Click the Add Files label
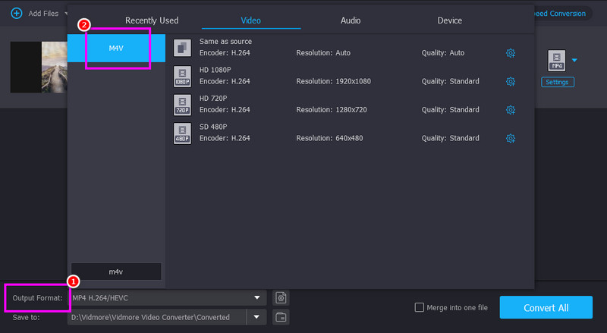 point(43,14)
